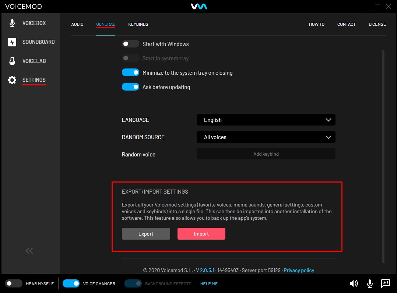Click the version 2.0.5.1 link
The width and height of the screenshot is (397, 293).
coord(207,270)
